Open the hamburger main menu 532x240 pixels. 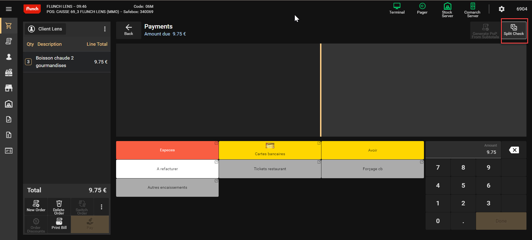click(9, 9)
